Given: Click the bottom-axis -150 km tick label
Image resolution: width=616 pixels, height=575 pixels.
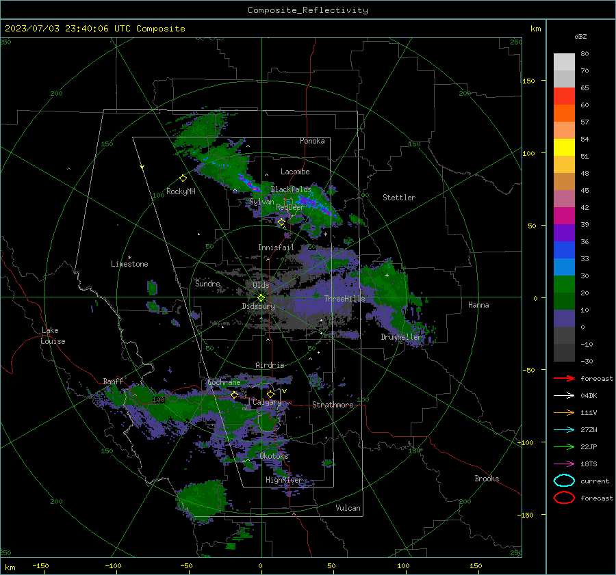Looking at the screenshot, I should click(x=40, y=565).
